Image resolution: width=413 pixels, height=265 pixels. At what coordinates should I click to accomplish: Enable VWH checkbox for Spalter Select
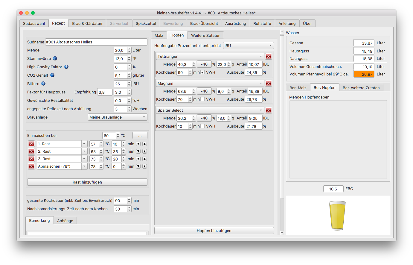tap(203, 126)
